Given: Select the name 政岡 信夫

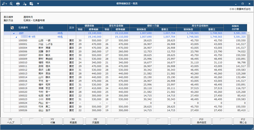Looking at the screenshot, I should click(x=44, y=66).
